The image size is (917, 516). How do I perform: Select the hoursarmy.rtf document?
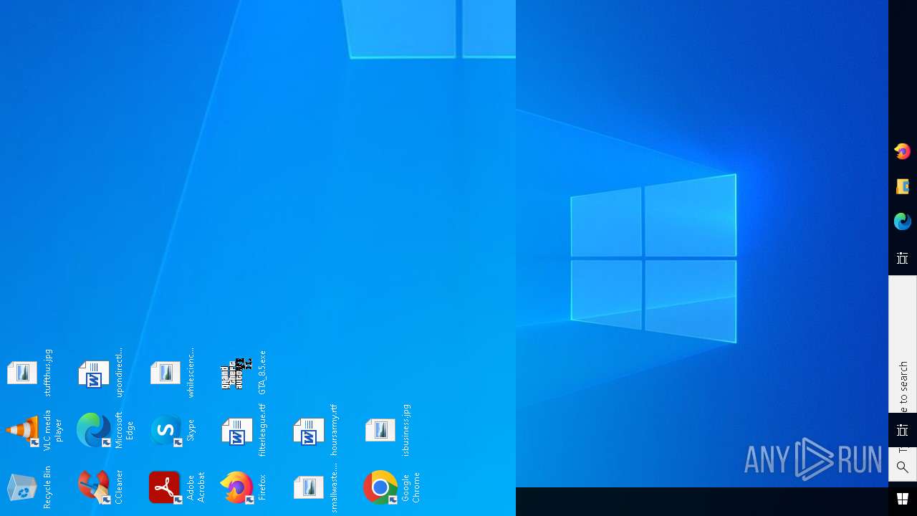[x=315, y=430]
